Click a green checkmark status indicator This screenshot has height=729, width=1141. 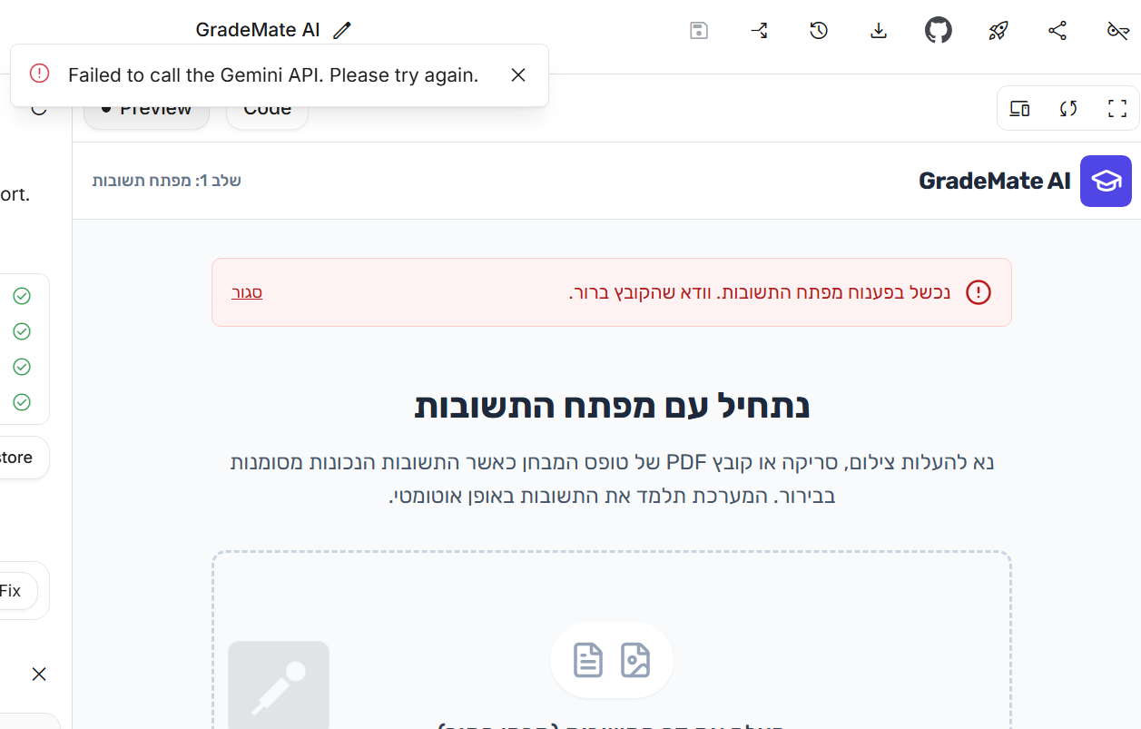(x=22, y=295)
